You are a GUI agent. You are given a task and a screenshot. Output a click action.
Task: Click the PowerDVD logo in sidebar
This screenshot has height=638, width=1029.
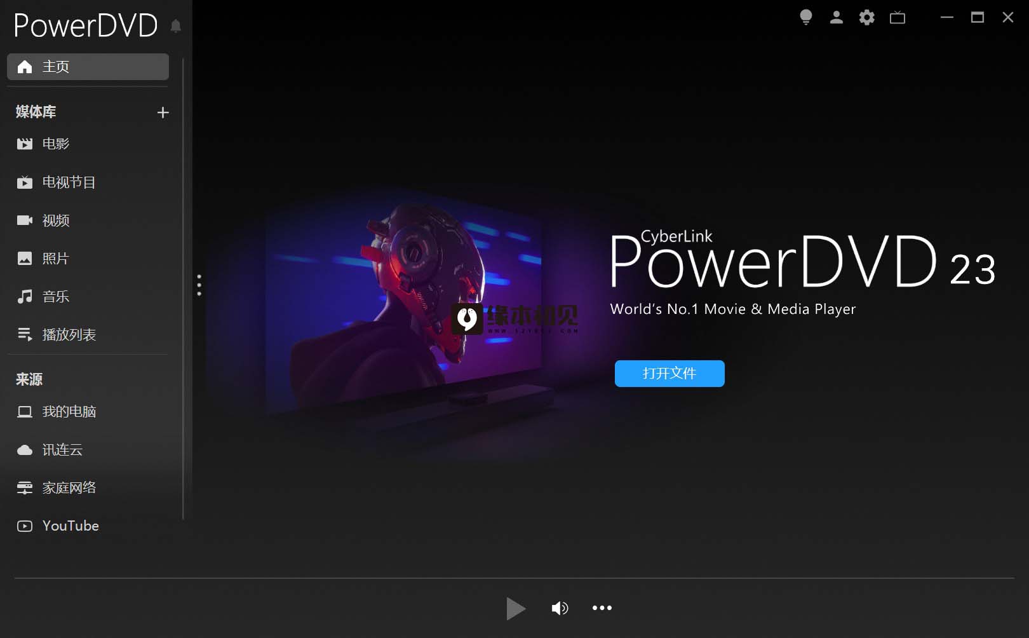[86, 26]
